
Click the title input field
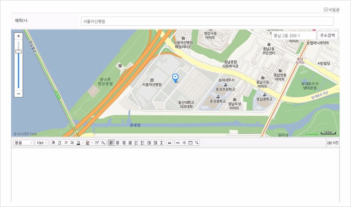(207, 21)
